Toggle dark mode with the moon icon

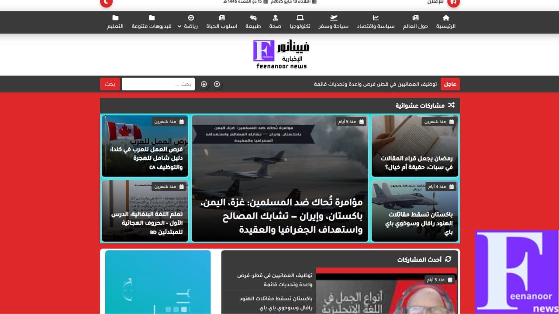click(106, 2)
